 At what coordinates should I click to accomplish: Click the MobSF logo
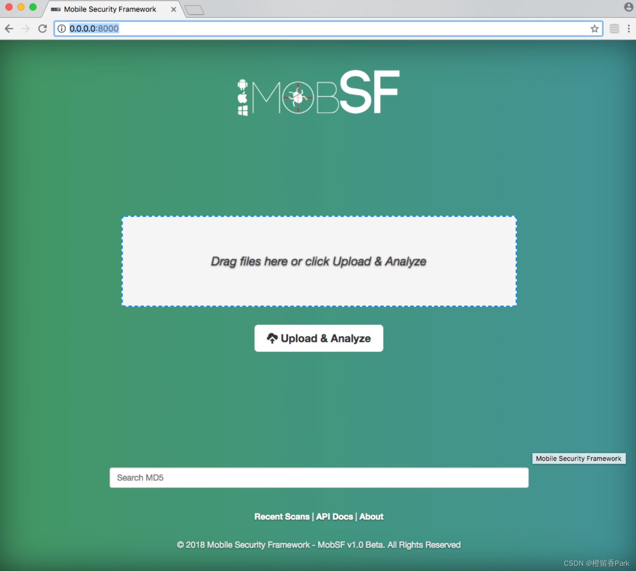click(318, 93)
